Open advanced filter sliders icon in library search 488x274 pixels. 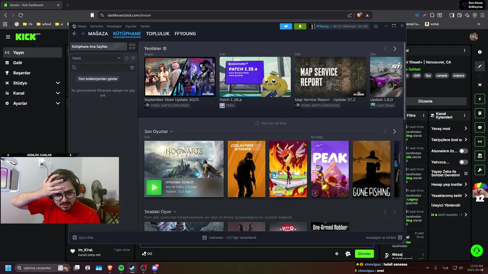tap(132, 68)
